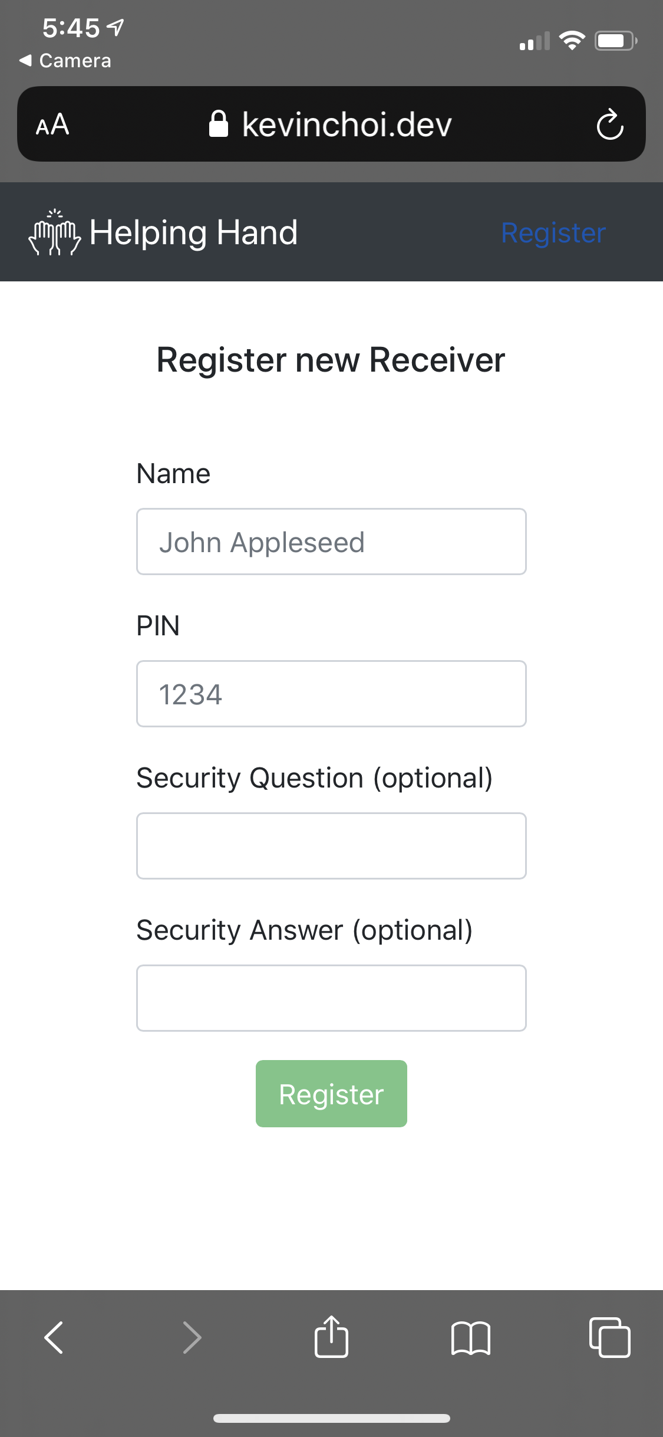Tap the lock icon beside kevinchoi.dev
The width and height of the screenshot is (663, 1437).
(x=218, y=124)
